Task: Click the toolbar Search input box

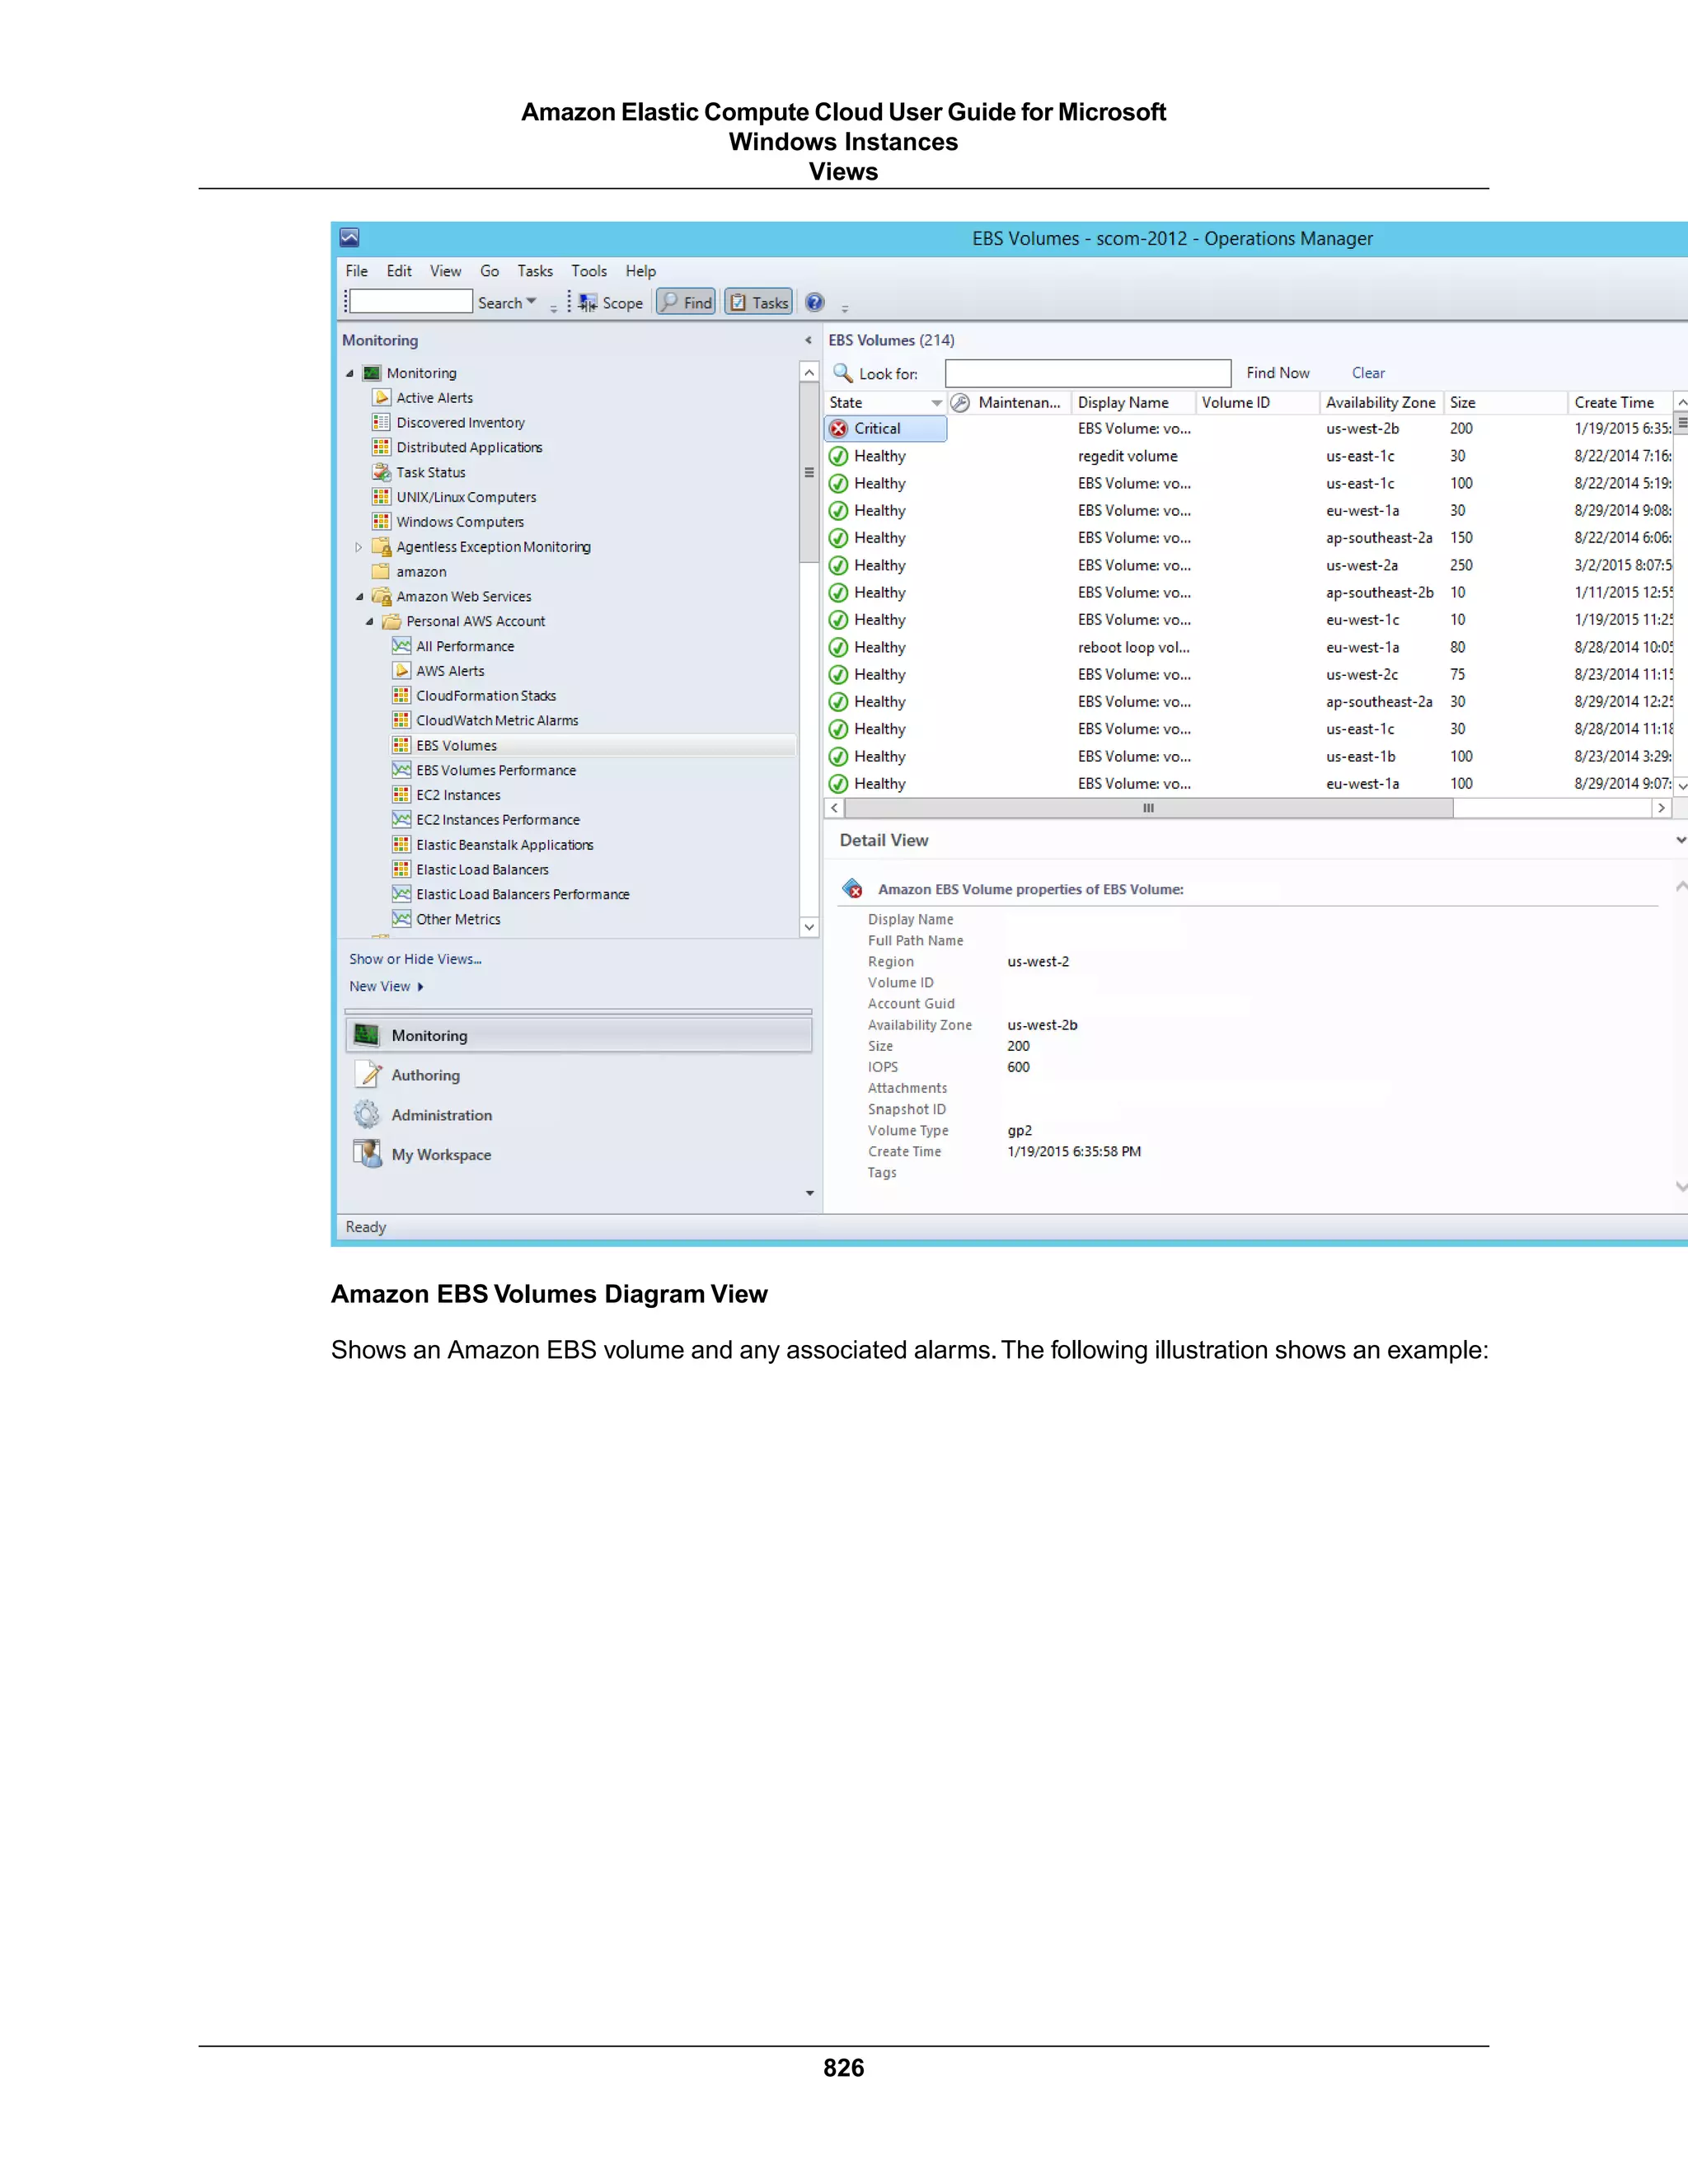Action: coord(411,301)
